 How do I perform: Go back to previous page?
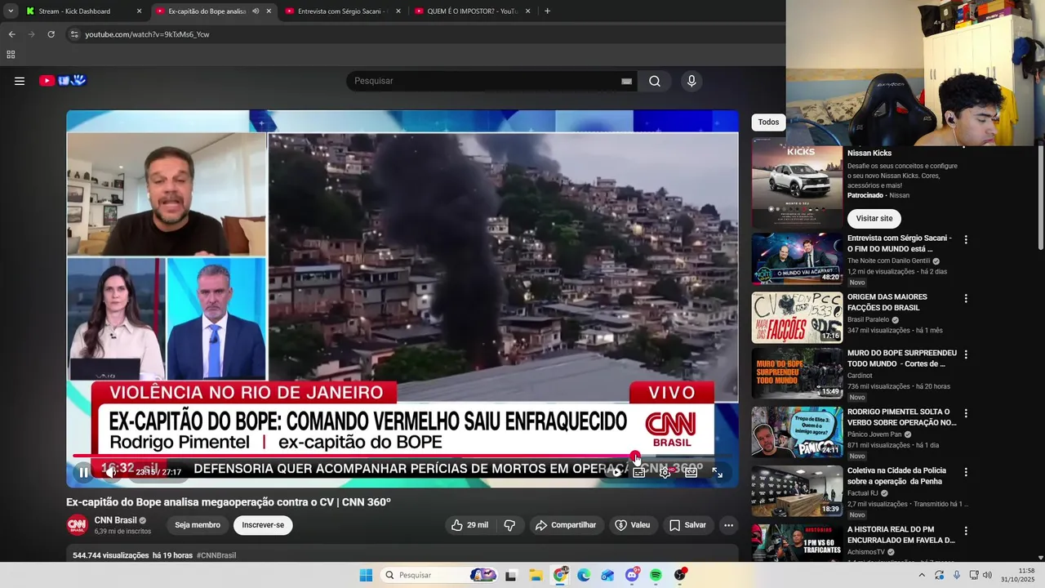[x=11, y=34]
